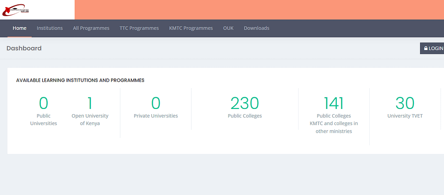Open the OUK navigation item

tap(228, 28)
